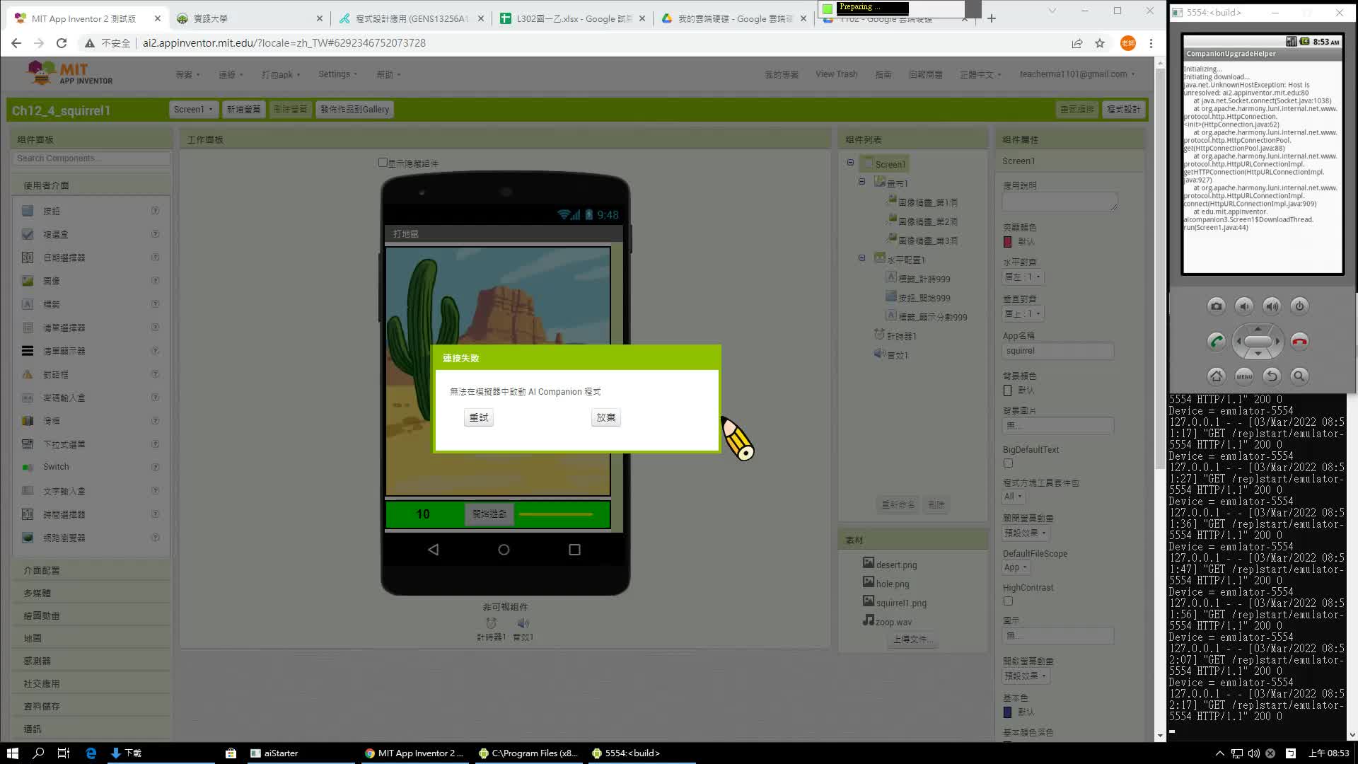Click the 突顯顏色 red color swatch

(x=1008, y=242)
